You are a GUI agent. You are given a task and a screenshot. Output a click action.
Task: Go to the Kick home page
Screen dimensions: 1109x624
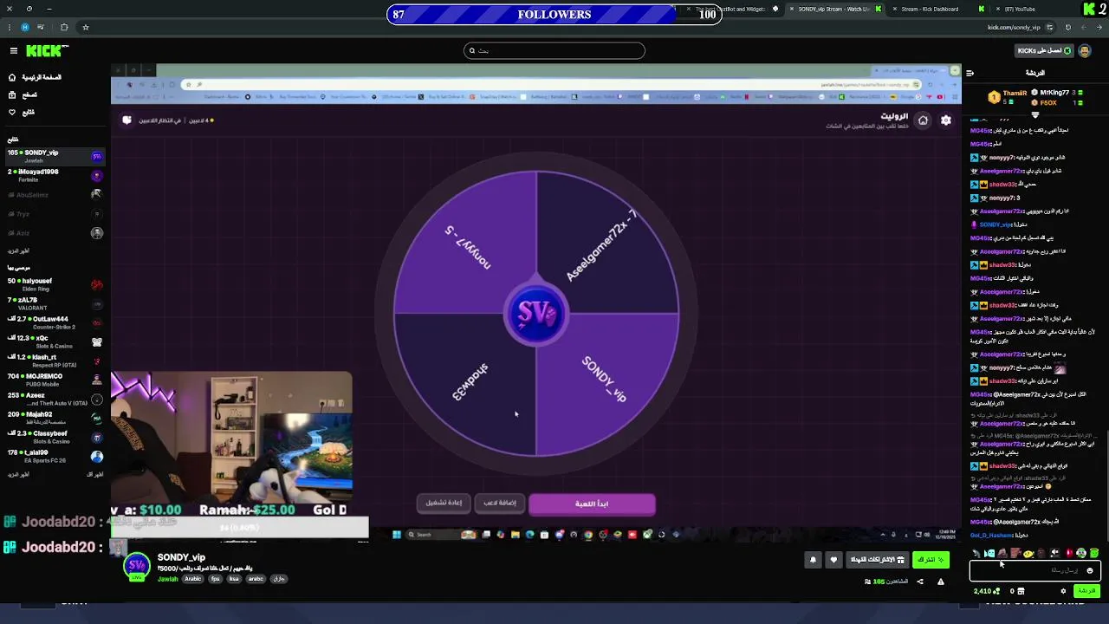coord(36,77)
